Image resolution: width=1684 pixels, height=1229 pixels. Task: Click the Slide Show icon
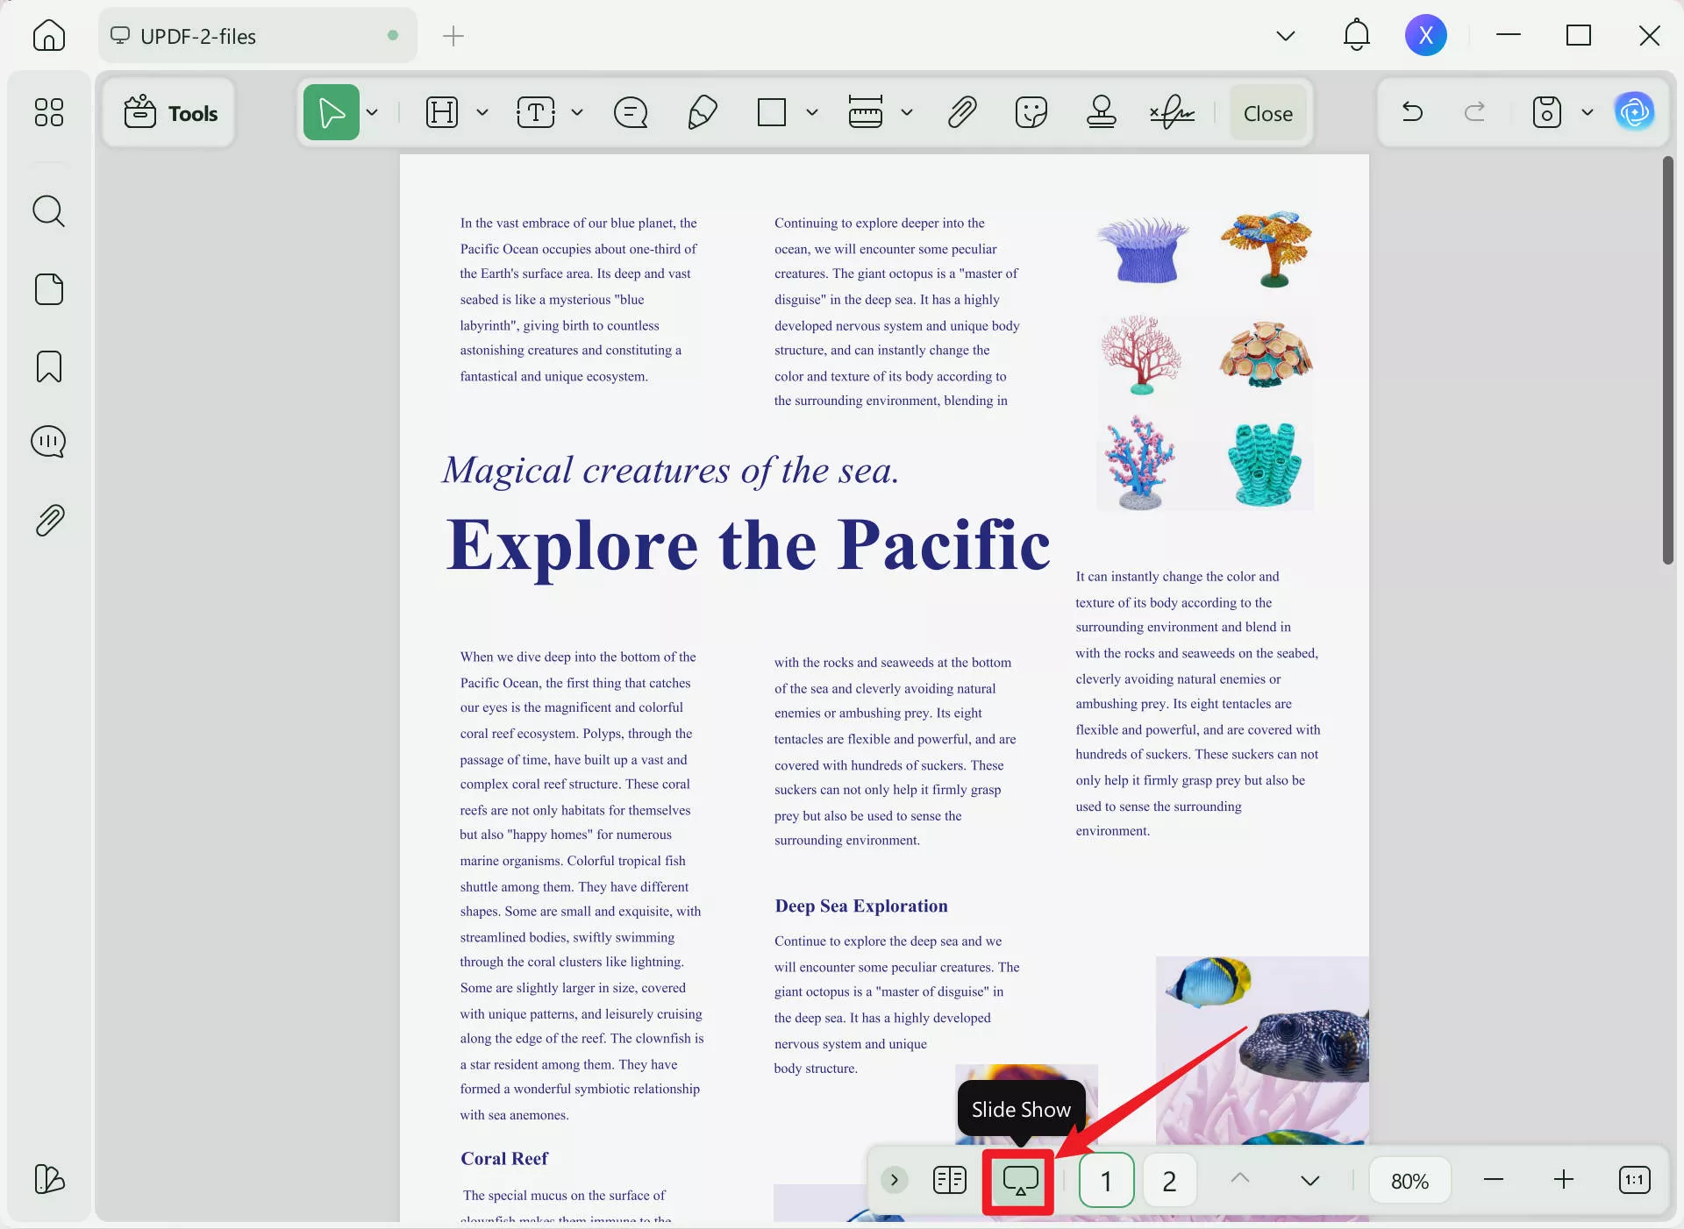click(1020, 1180)
